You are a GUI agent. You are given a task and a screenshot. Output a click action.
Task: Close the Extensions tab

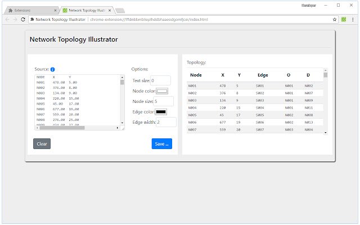pos(55,10)
